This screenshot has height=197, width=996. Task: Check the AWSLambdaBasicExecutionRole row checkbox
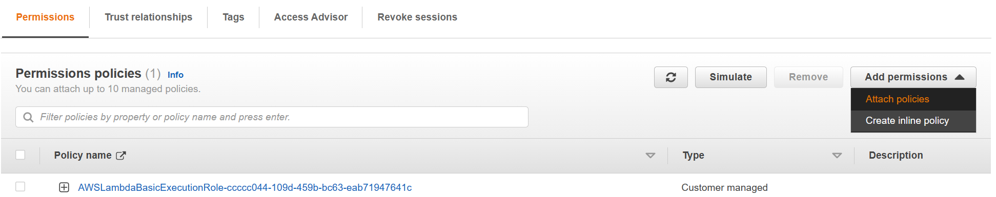[21, 187]
